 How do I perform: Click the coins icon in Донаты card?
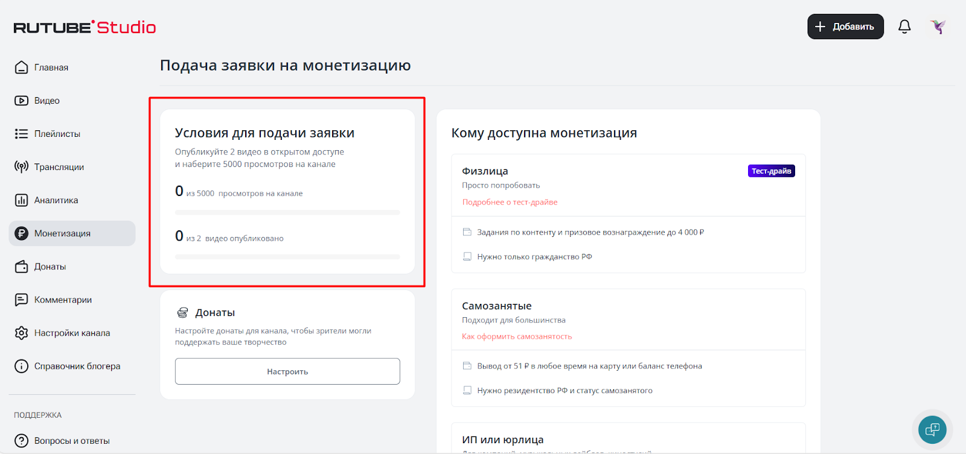[182, 312]
